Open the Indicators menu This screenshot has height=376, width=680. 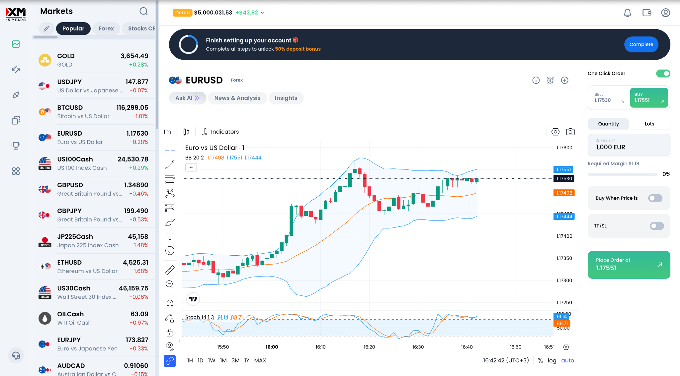coord(220,132)
